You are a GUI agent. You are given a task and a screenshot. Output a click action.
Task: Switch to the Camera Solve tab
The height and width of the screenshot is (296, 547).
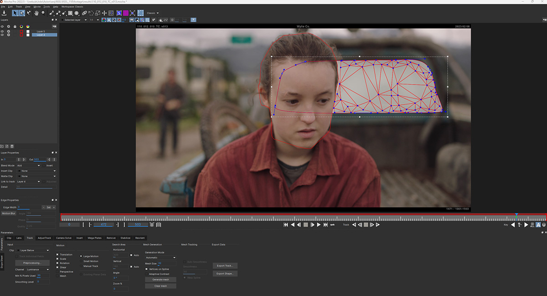63,238
